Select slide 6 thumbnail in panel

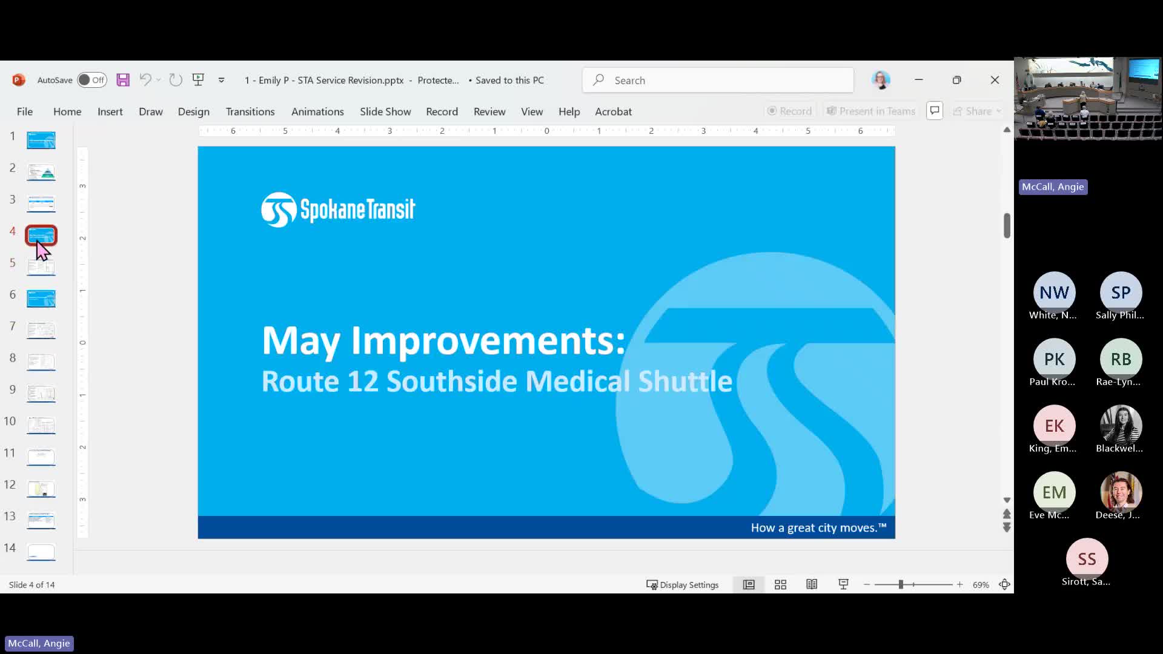pos(41,298)
